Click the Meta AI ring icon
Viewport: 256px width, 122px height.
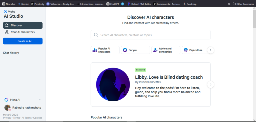(x=6, y=100)
